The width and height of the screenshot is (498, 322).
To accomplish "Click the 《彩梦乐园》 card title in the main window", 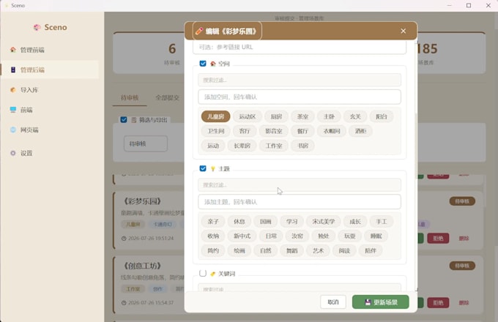I will (142, 201).
